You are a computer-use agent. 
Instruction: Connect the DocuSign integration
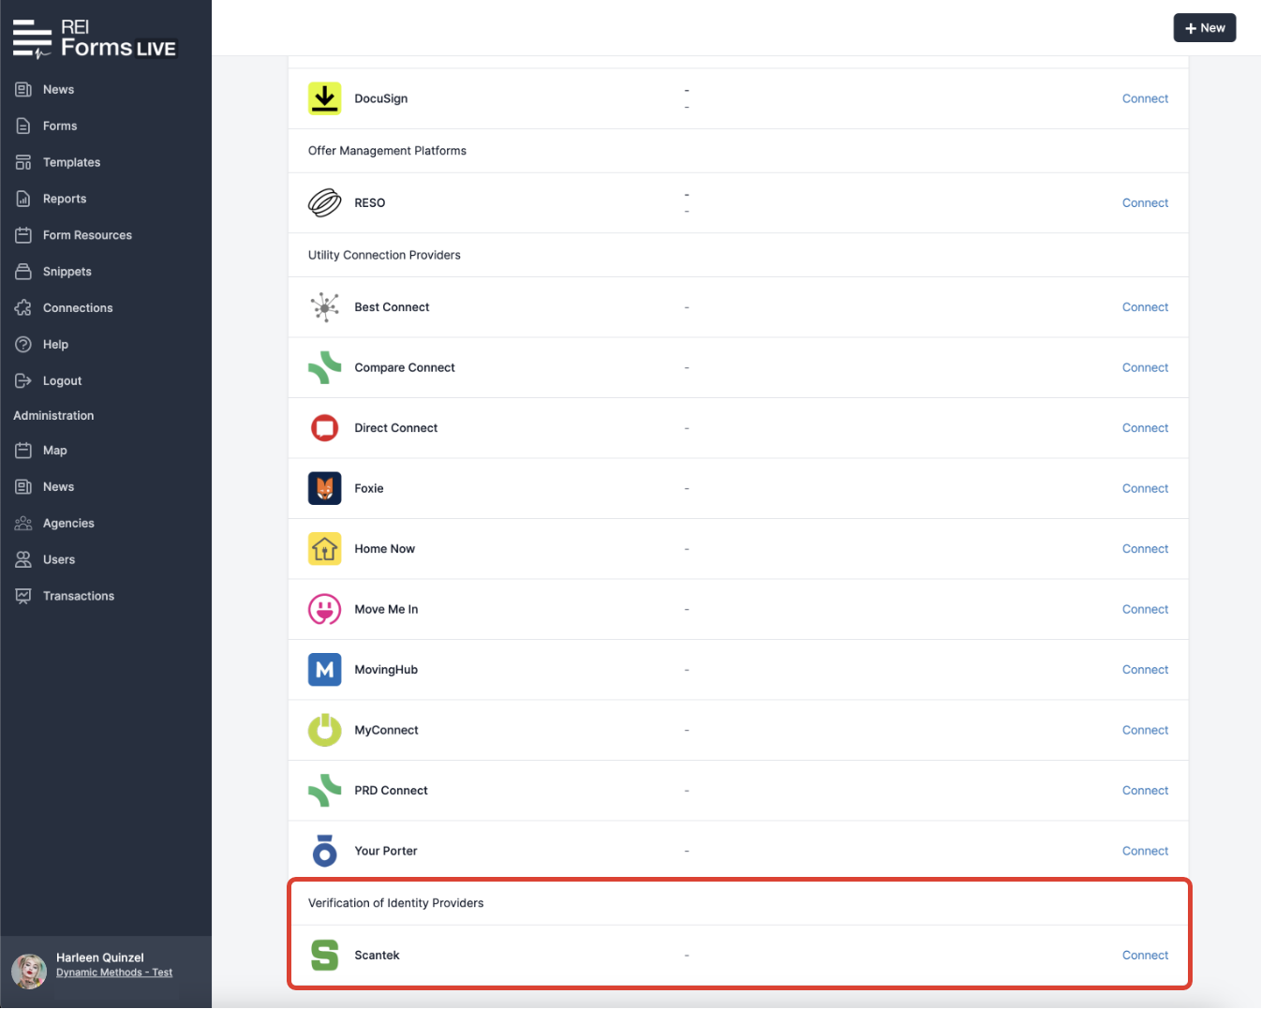[x=1145, y=98]
